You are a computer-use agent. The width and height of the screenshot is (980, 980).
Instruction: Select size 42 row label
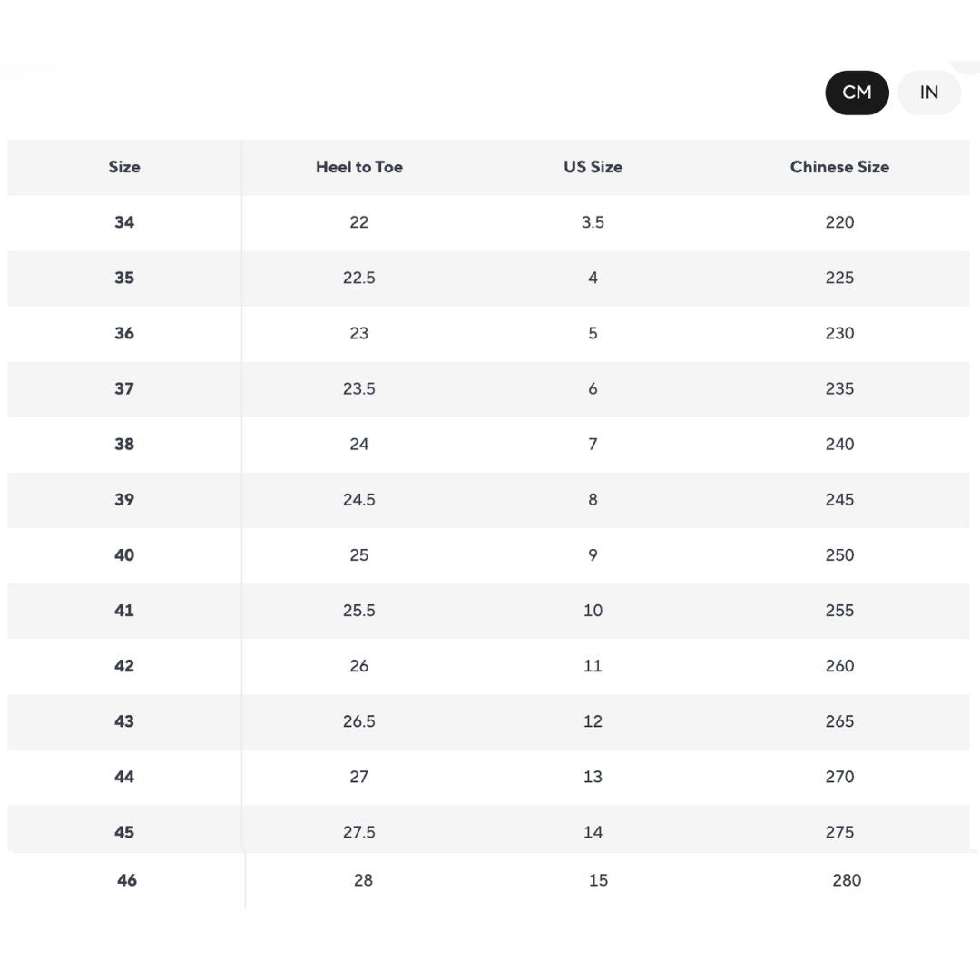[124, 666]
